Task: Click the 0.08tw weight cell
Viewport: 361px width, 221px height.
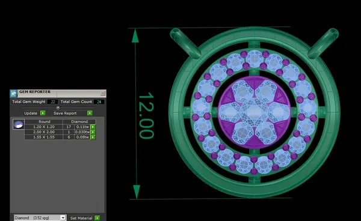Action: [x=82, y=137]
